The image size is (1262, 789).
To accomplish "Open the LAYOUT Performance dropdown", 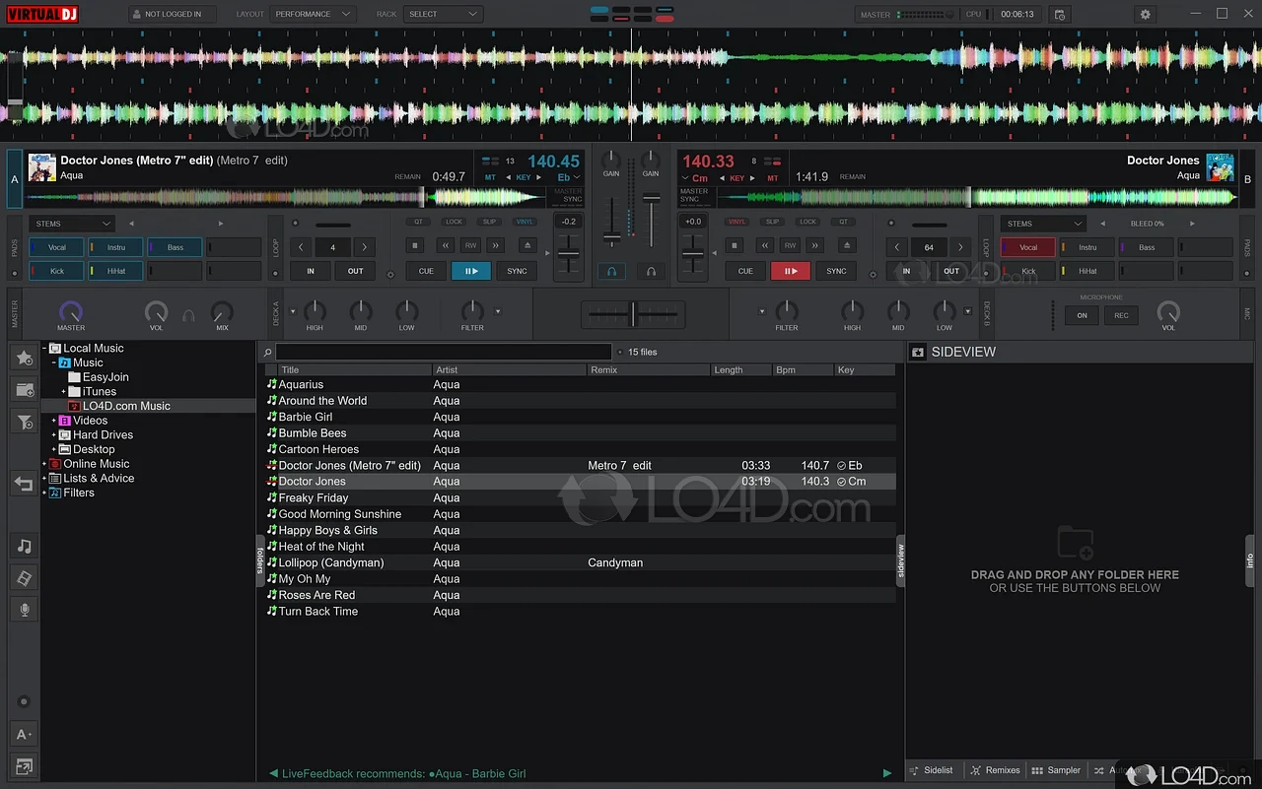I will [x=313, y=15].
